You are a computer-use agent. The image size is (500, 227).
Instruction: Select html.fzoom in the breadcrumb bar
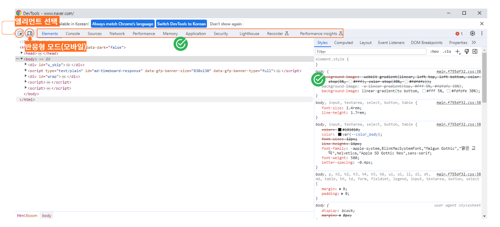(x=27, y=216)
